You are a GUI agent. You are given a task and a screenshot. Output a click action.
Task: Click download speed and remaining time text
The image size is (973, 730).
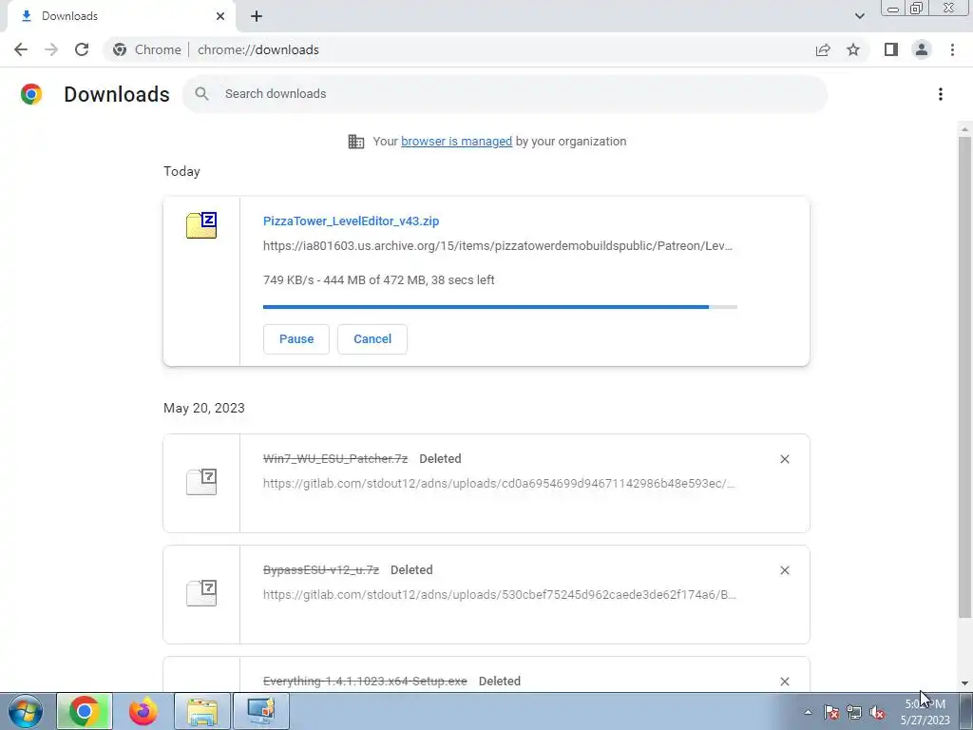pos(378,280)
